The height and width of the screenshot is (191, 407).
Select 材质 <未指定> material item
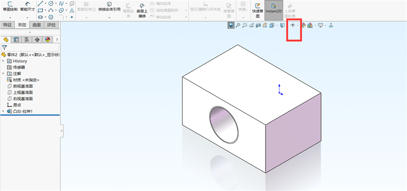pyautogui.click(x=23, y=80)
